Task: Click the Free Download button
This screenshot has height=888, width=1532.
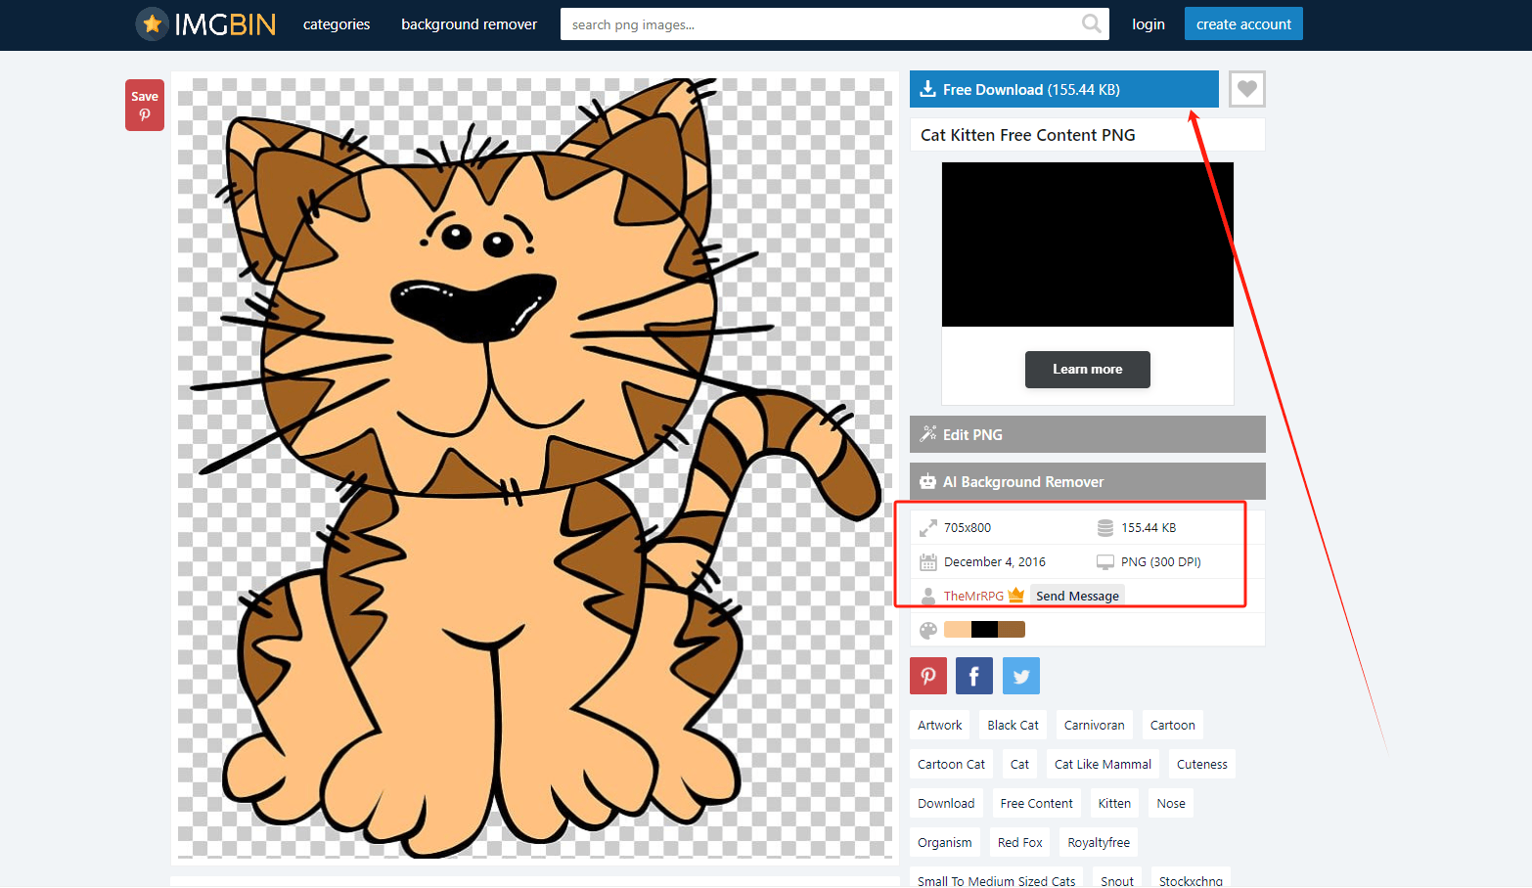Action: click(x=1063, y=89)
